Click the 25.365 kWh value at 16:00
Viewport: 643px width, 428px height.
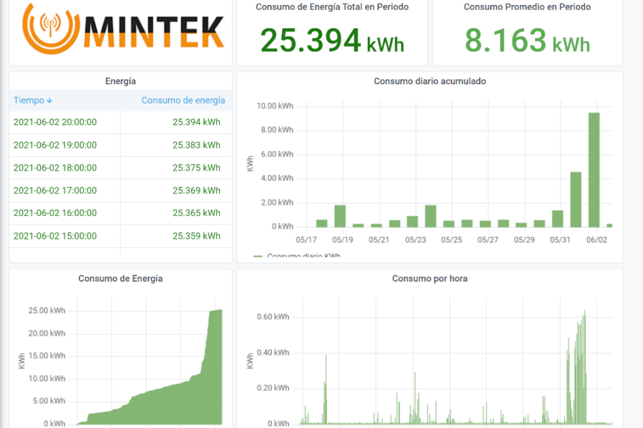[x=196, y=213]
